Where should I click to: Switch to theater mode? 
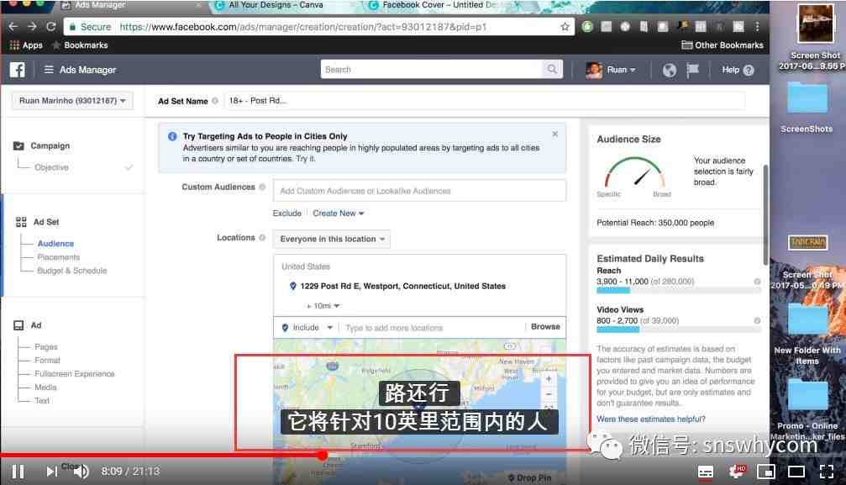[796, 472]
